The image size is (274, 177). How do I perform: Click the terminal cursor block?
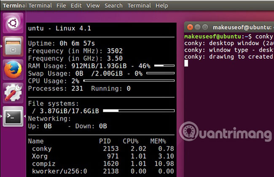coord(186,63)
